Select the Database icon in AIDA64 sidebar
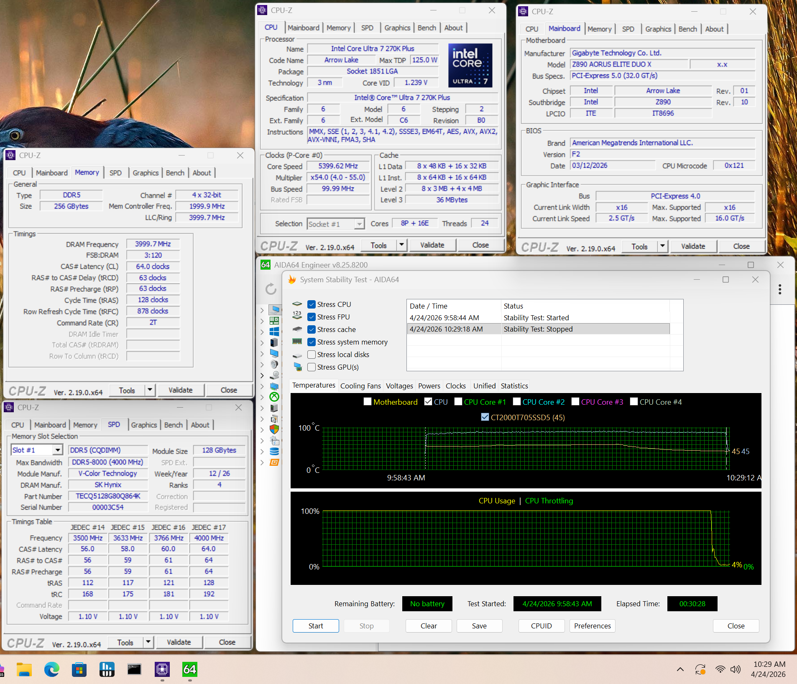The height and width of the screenshot is (684, 797). click(x=274, y=451)
